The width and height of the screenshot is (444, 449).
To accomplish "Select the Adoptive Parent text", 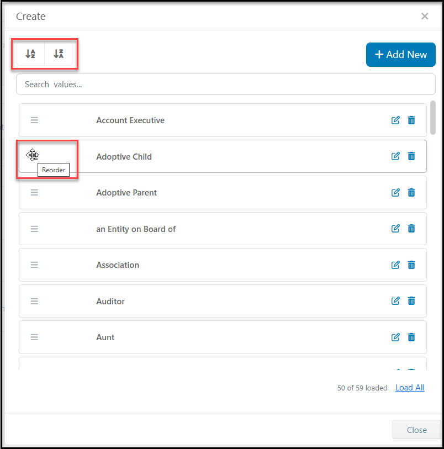I will point(126,193).
